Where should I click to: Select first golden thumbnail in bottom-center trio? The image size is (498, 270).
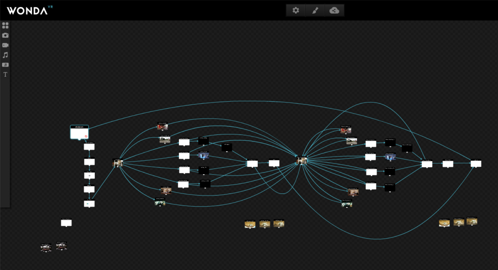tap(250, 224)
